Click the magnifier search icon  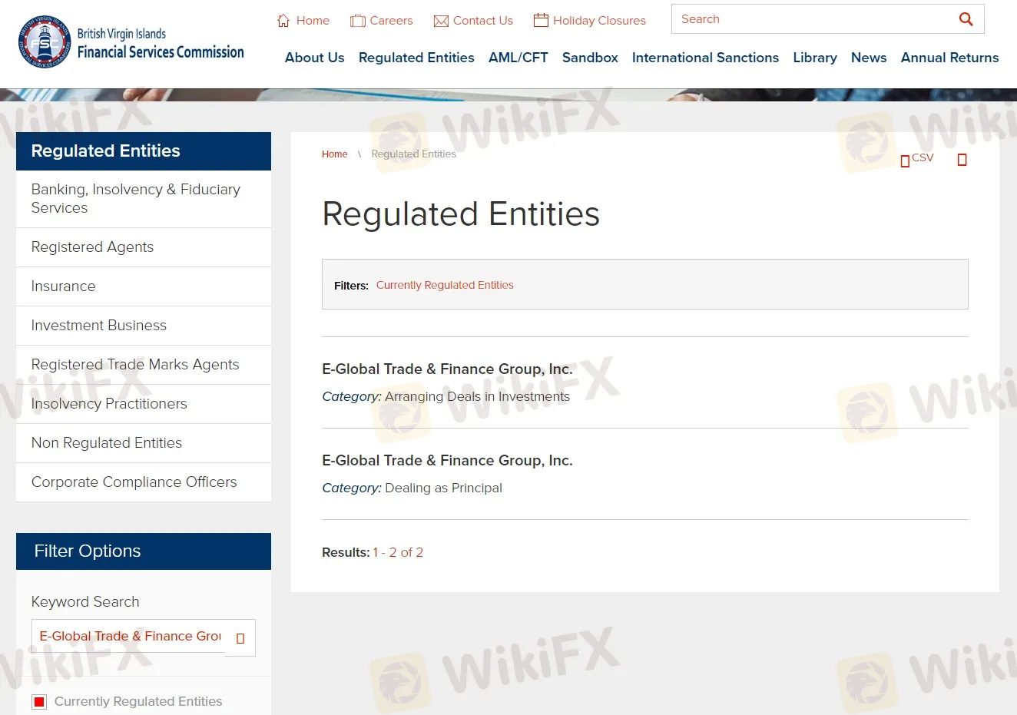pos(966,19)
